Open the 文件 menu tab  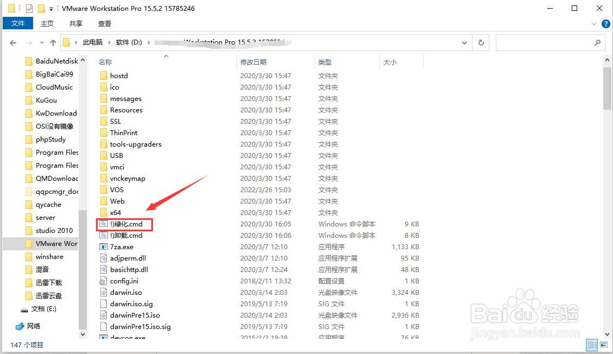pyautogui.click(x=17, y=23)
